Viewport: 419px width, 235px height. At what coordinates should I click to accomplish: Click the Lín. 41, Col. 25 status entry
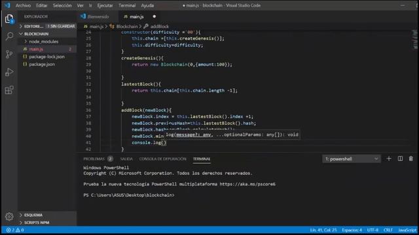tap(323, 230)
